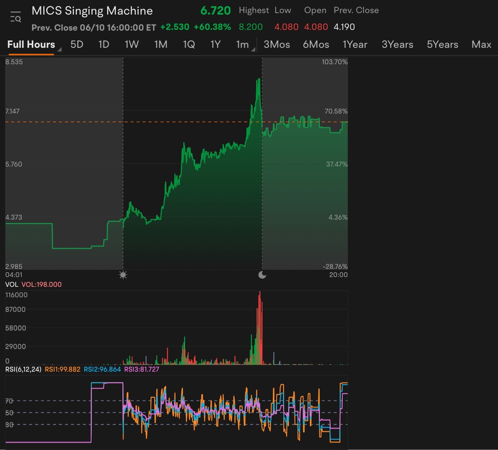This screenshot has width=498, height=450.
Task: Switch to the 1D chart tab
Action: point(103,44)
